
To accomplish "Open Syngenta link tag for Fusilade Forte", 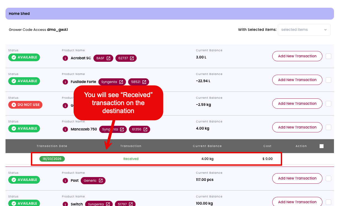I will (112, 82).
